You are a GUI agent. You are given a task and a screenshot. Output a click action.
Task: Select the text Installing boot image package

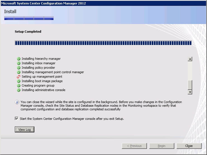(x=42, y=81)
